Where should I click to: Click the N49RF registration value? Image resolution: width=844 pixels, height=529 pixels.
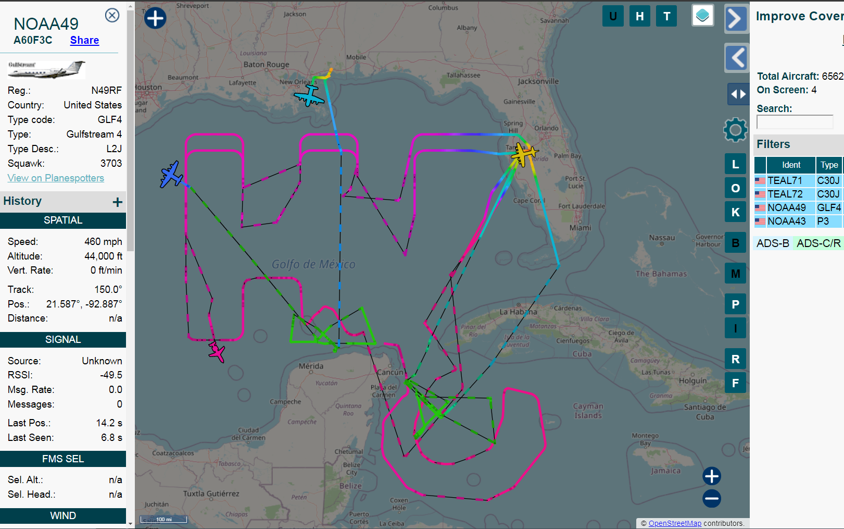pyautogui.click(x=106, y=91)
